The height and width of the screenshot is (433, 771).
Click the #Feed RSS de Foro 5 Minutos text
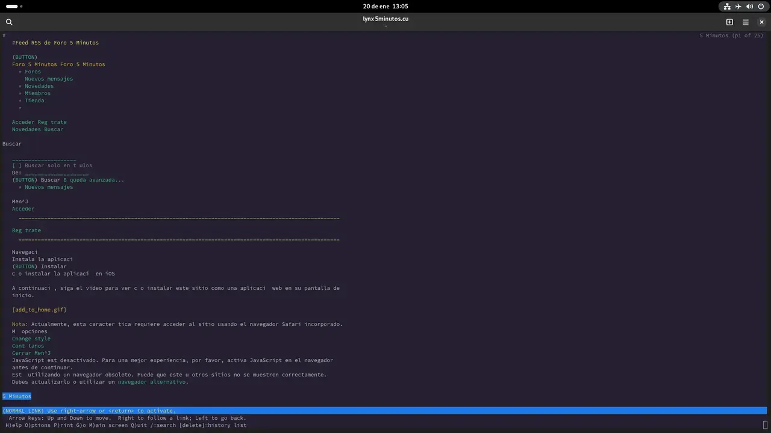[x=55, y=43]
